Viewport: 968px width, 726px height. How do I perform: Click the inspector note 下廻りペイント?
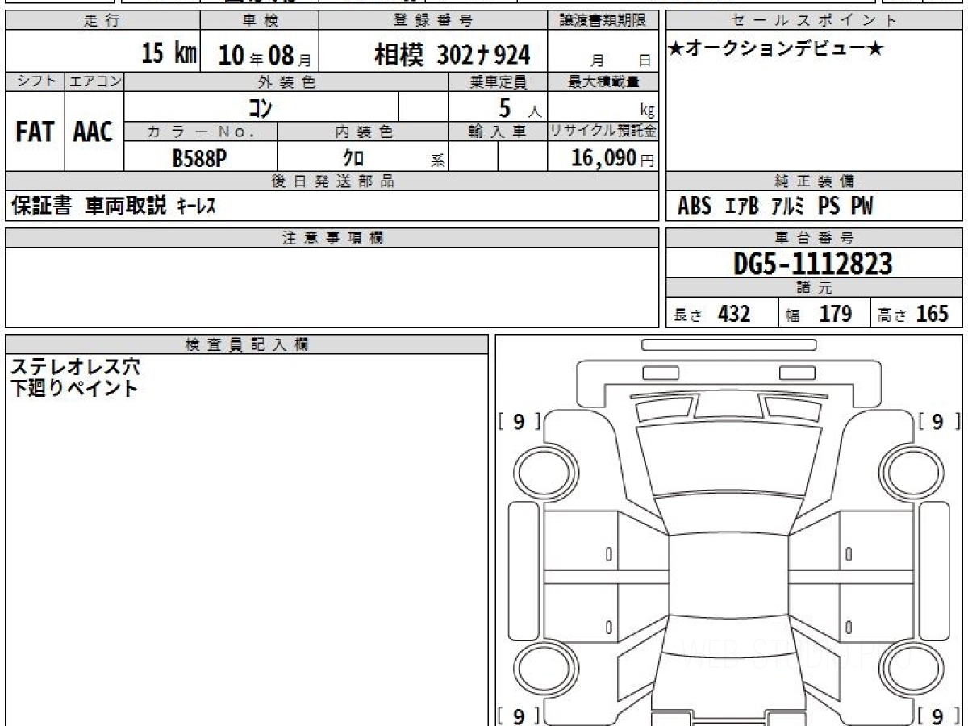coord(74,388)
